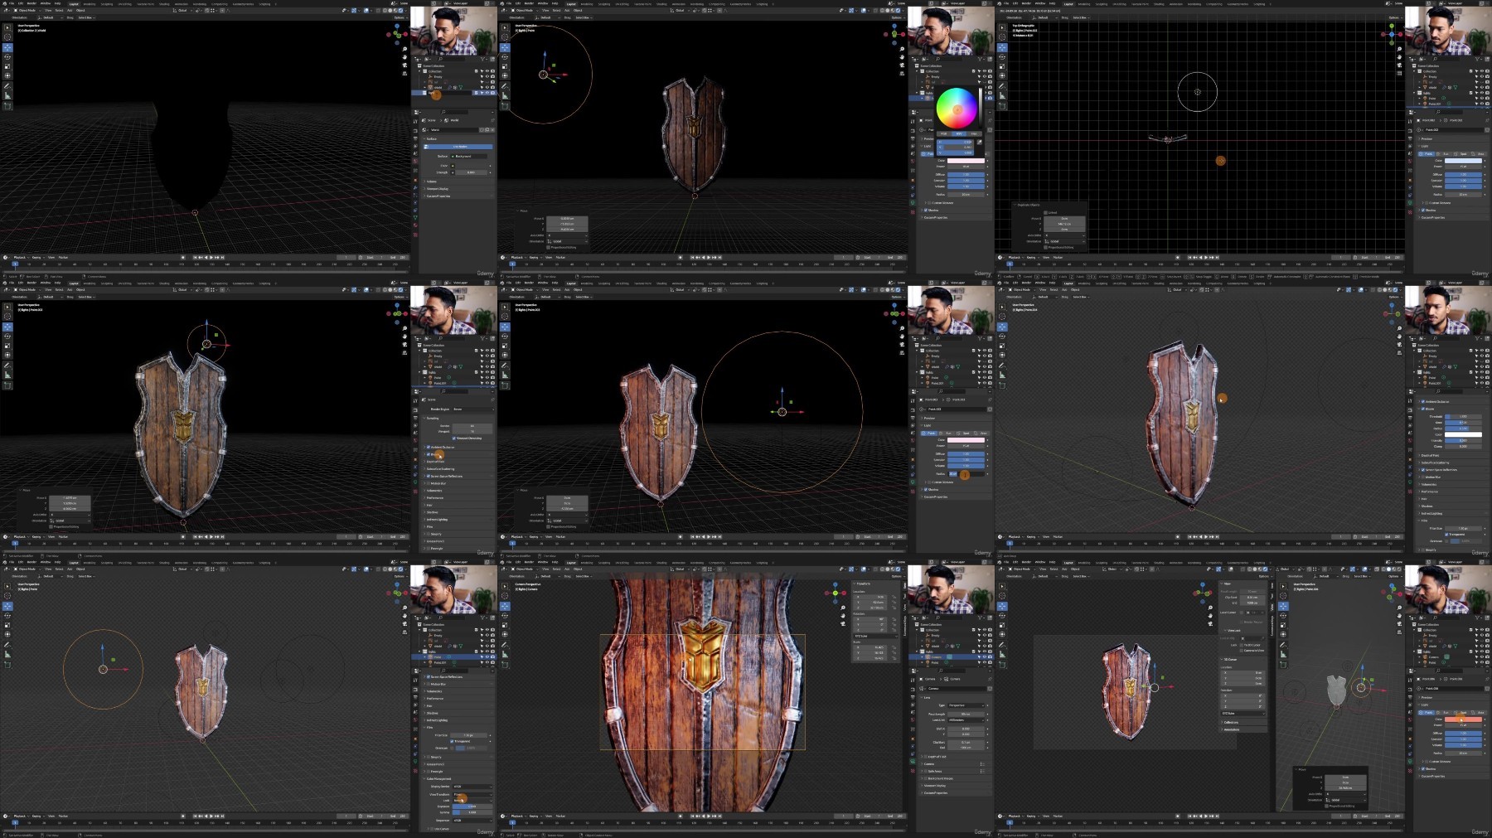The image size is (1492, 838).
Task: Click zoom magnifier gizmo in bottom-right camera pane
Action: pos(1210,608)
